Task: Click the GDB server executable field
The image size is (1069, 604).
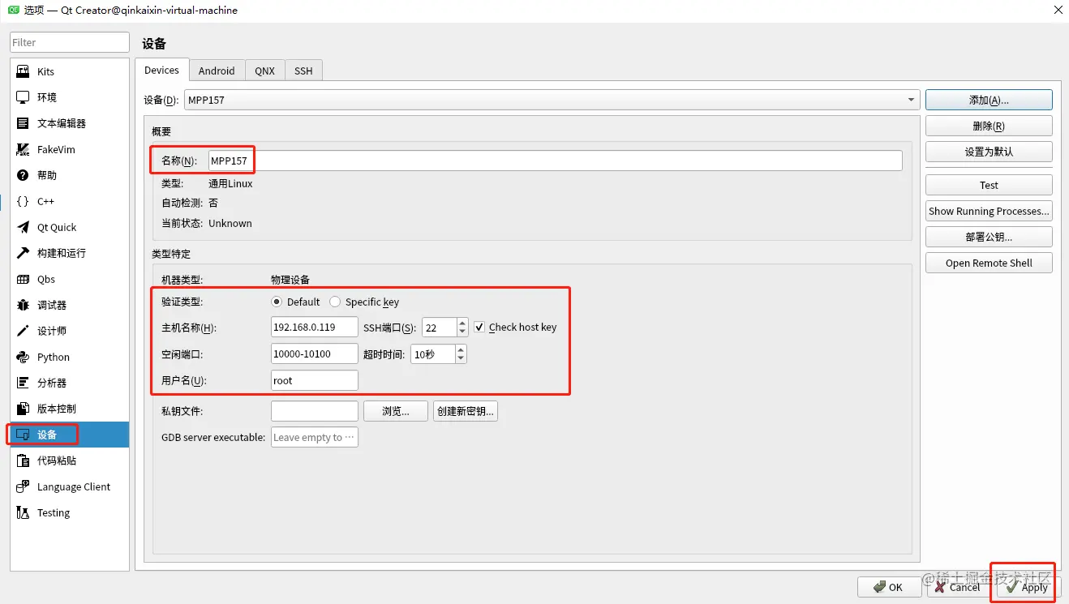Action: 315,437
